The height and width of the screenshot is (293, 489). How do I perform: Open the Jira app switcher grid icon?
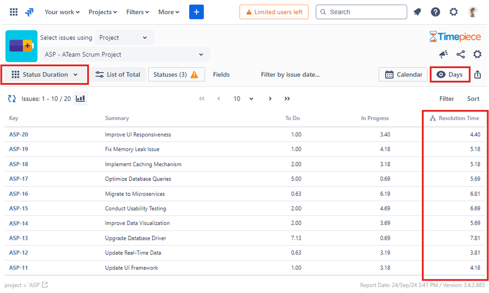click(x=14, y=12)
